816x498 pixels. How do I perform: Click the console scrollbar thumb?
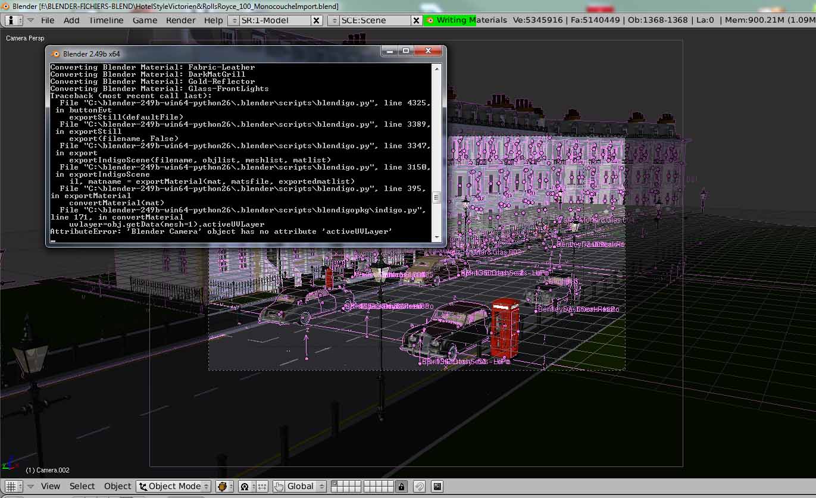coord(437,198)
